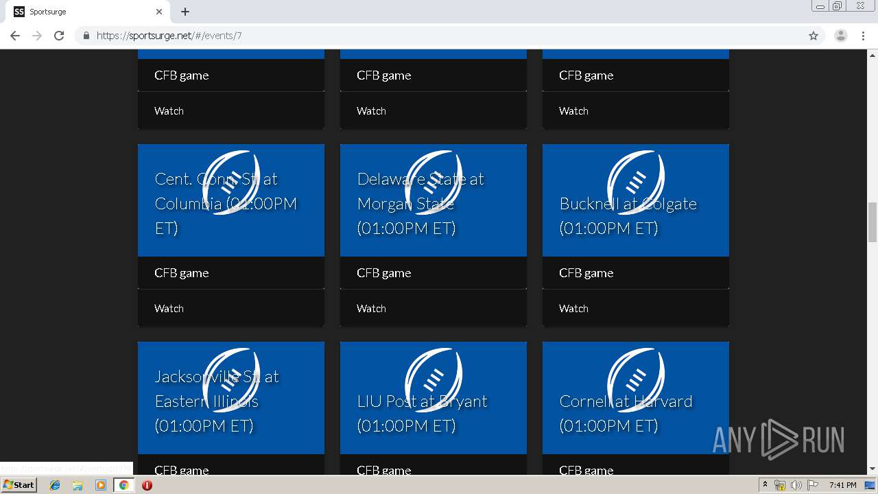
Task: Focus the address bar with sportsurge.net URL
Action: (449, 36)
